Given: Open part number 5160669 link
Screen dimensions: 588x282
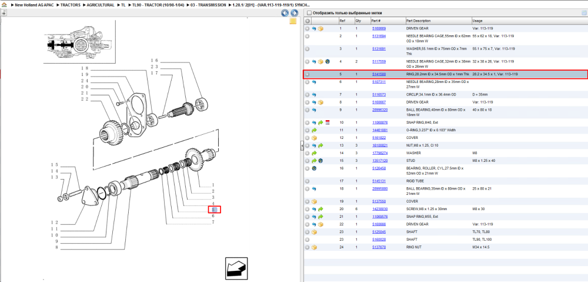Looking at the screenshot, I should pos(379,28).
